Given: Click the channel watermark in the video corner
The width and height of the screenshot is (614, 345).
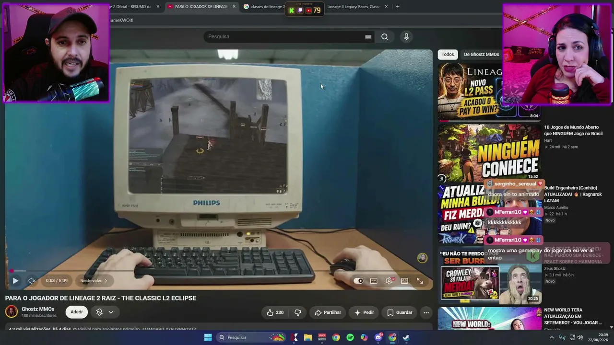Looking at the screenshot, I should pyautogui.click(x=422, y=258).
